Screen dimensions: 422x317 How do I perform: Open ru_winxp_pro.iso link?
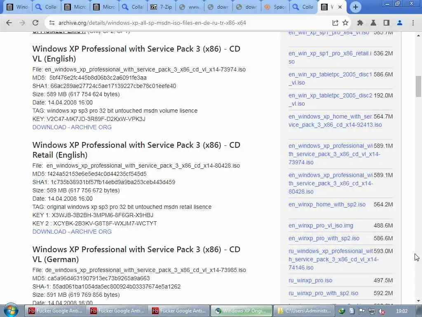(310, 280)
